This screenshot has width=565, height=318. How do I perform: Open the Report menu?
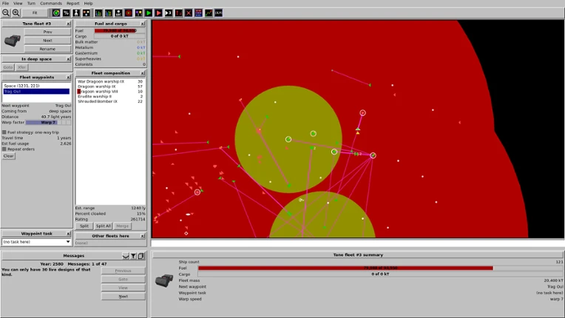[72, 3]
